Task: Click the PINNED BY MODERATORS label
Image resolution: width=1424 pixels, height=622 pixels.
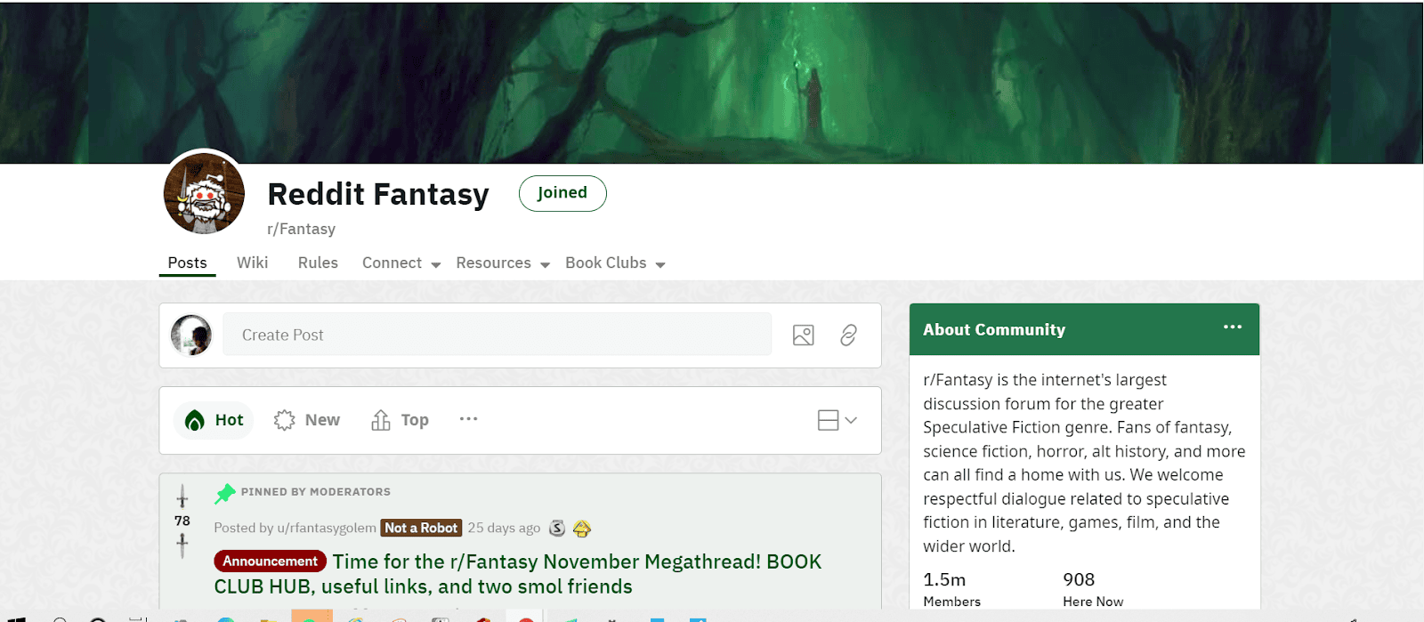Action: [316, 492]
